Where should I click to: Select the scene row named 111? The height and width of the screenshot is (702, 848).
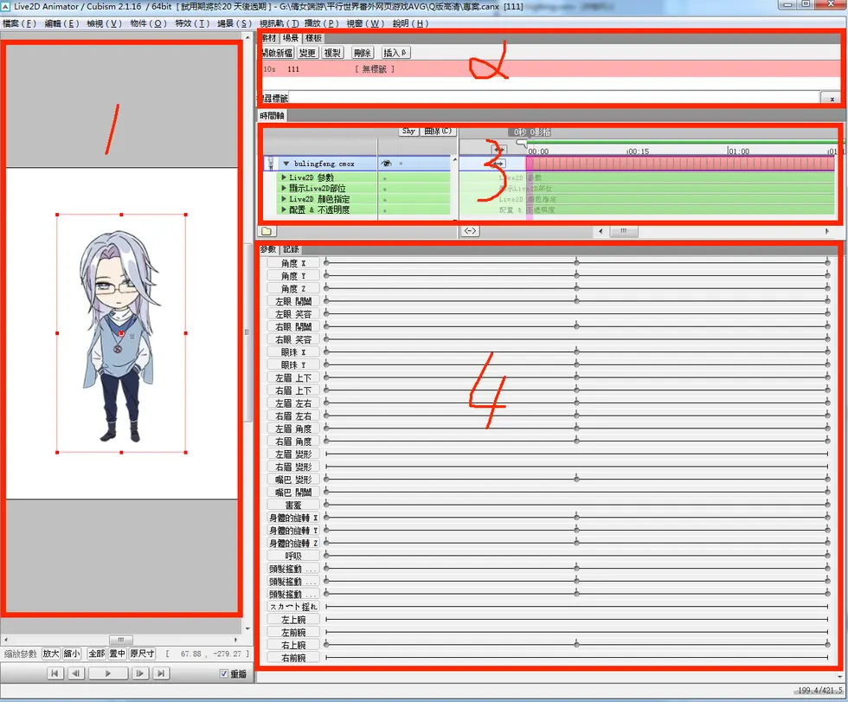pos(552,68)
